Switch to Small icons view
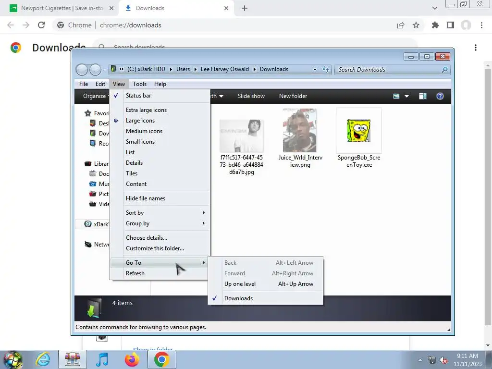The width and height of the screenshot is (492, 369). point(160,142)
